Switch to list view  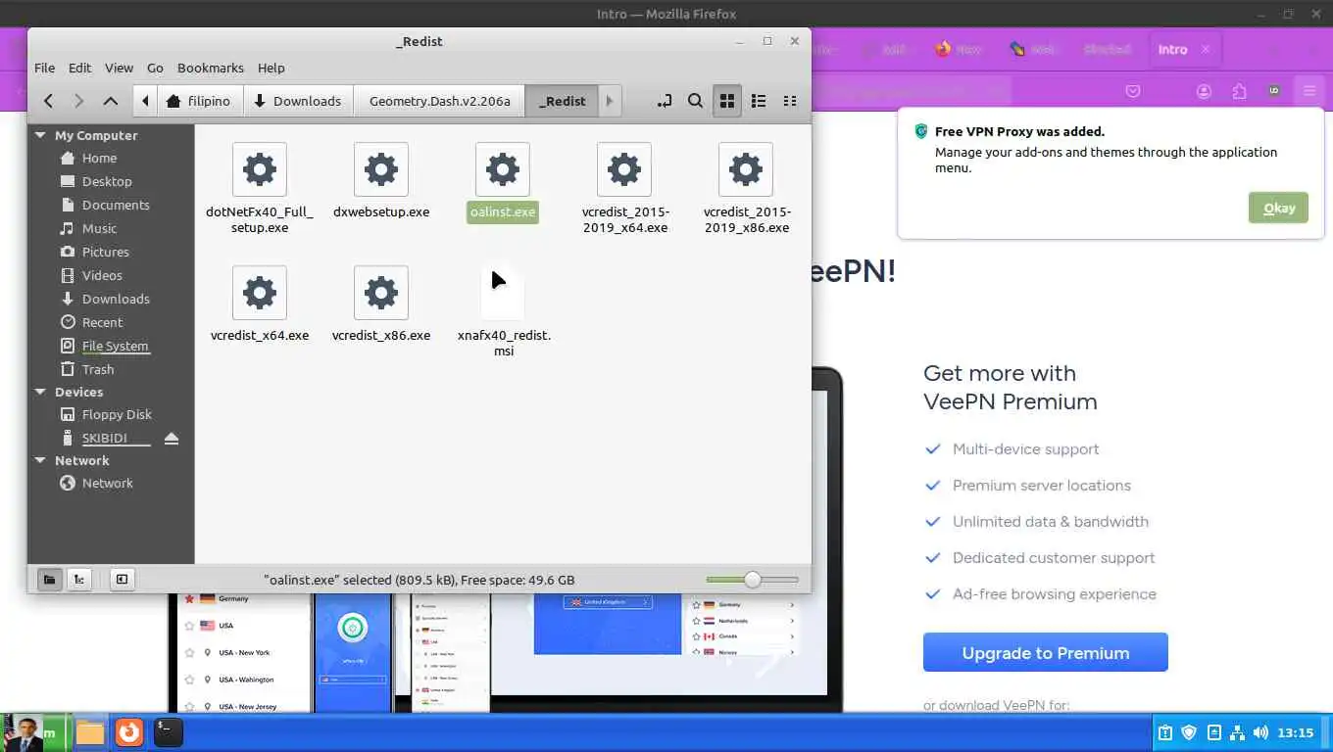758,101
